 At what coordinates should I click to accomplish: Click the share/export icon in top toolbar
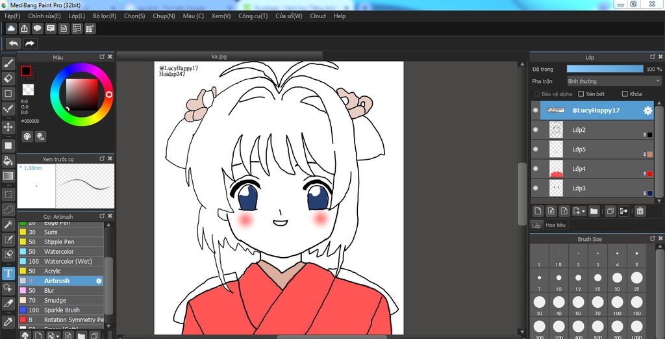[24, 29]
